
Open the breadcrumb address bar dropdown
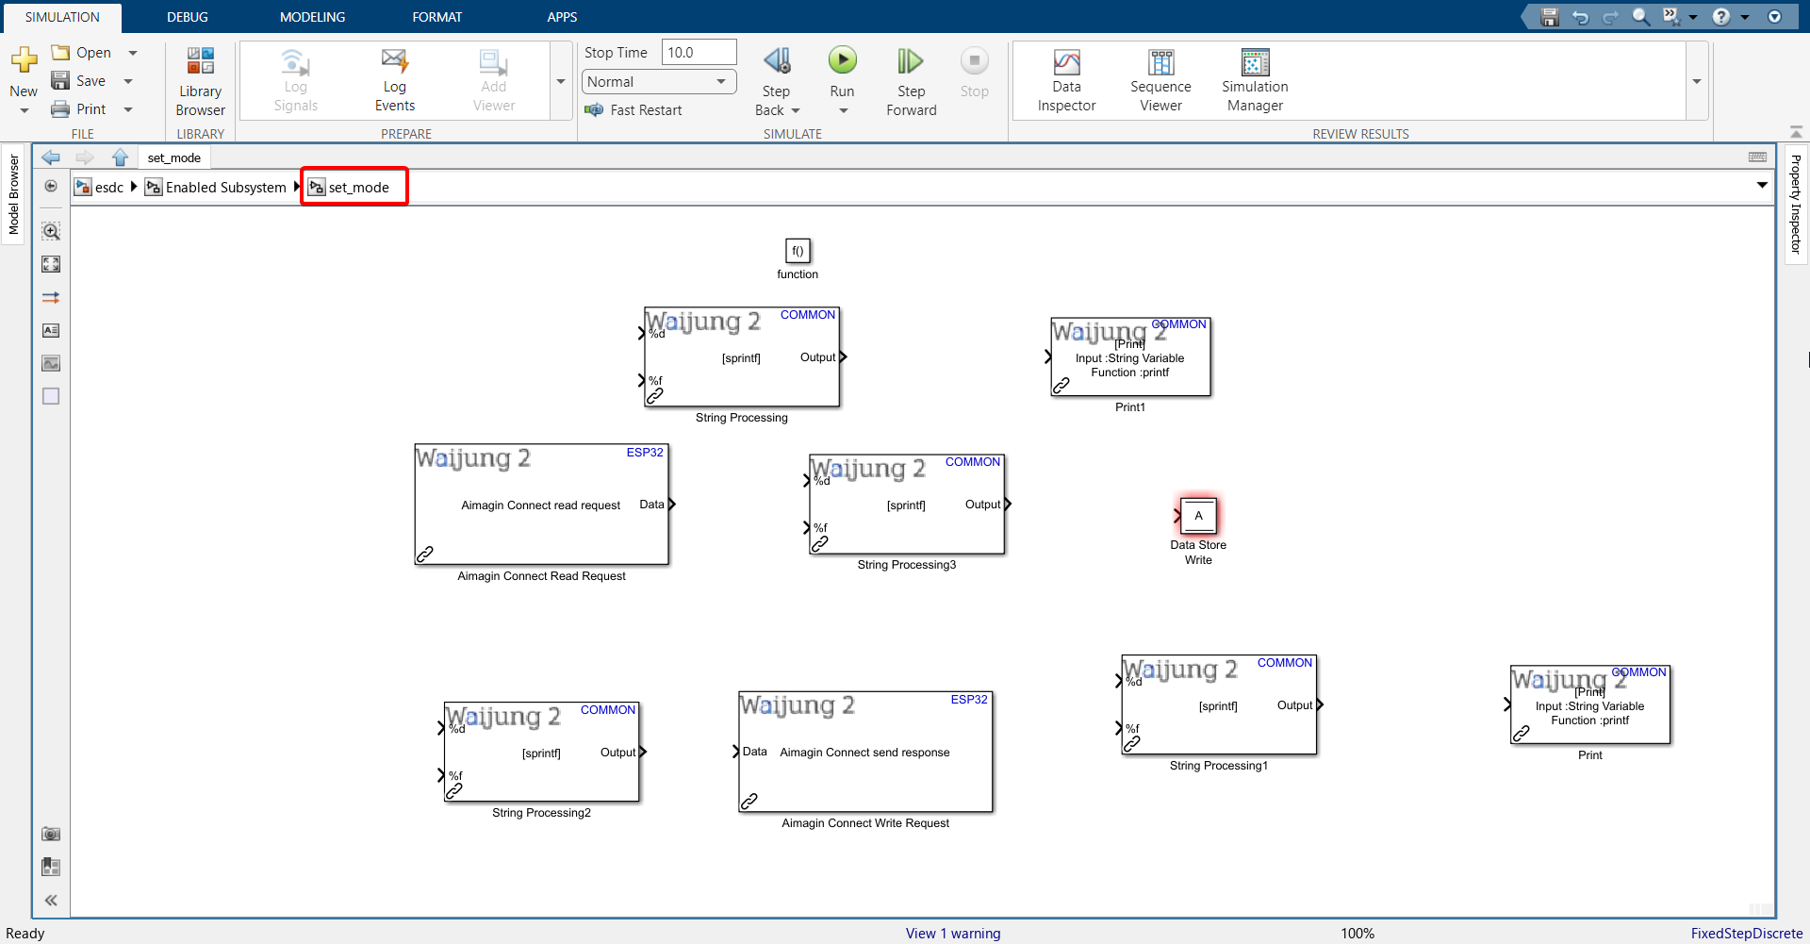[x=1762, y=186]
